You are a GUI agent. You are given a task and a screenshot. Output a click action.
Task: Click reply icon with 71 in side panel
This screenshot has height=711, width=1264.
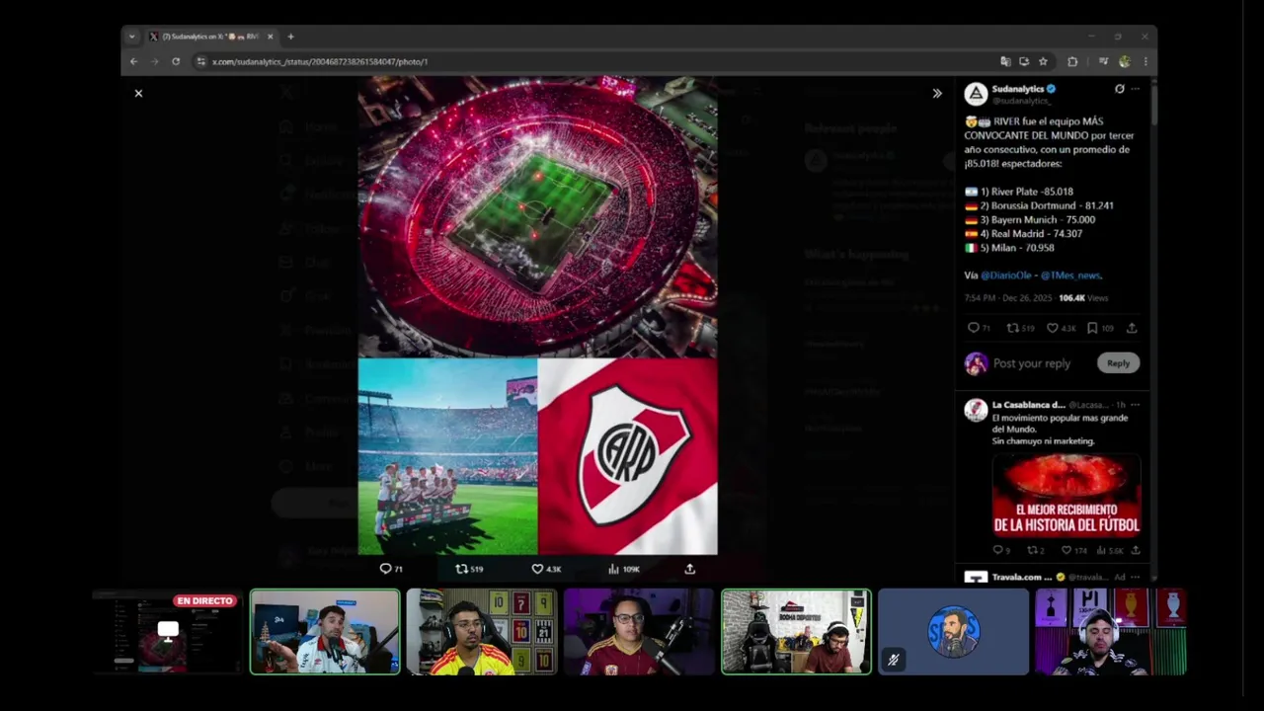(x=973, y=328)
